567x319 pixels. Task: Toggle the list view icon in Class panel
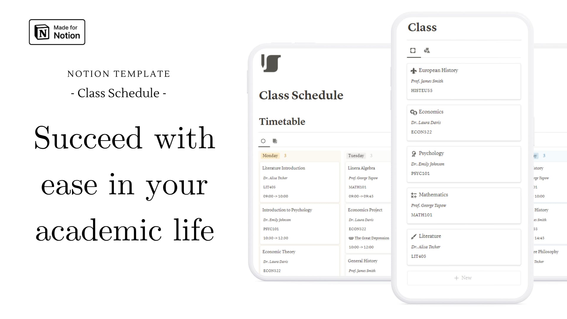pyautogui.click(x=413, y=50)
